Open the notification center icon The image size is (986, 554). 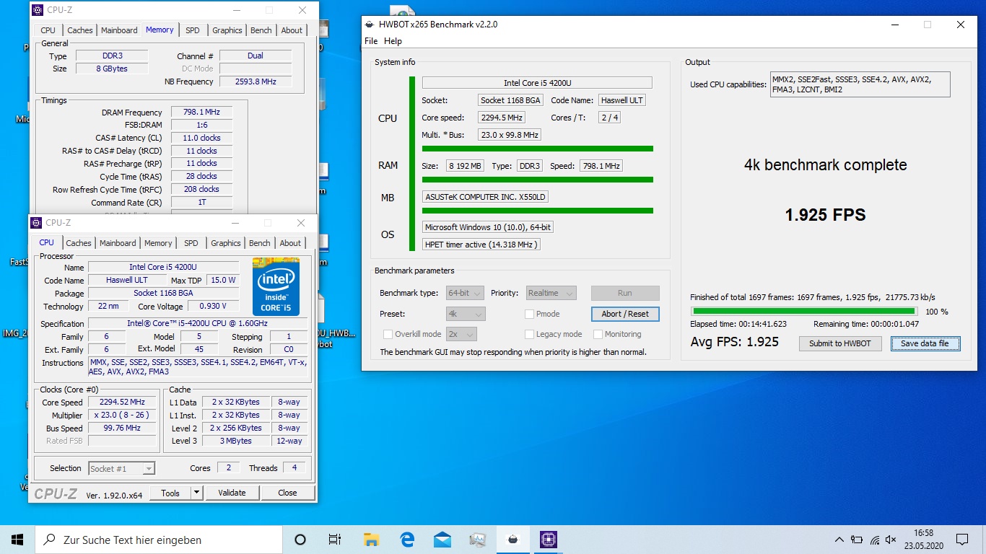(x=962, y=540)
